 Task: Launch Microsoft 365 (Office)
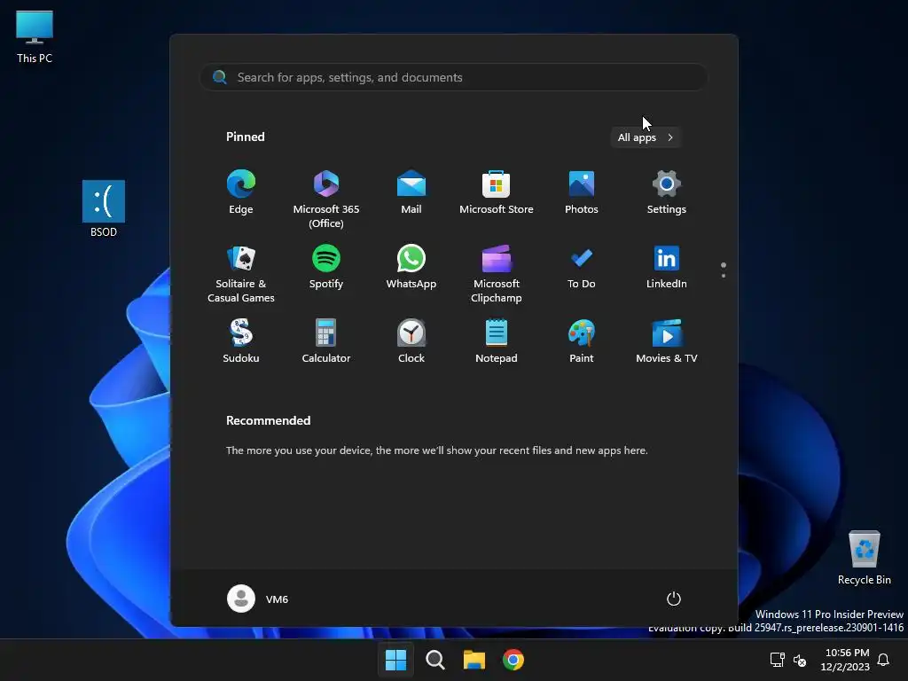point(326,199)
